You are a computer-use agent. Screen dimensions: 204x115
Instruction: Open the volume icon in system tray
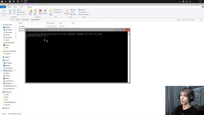point(190,2)
